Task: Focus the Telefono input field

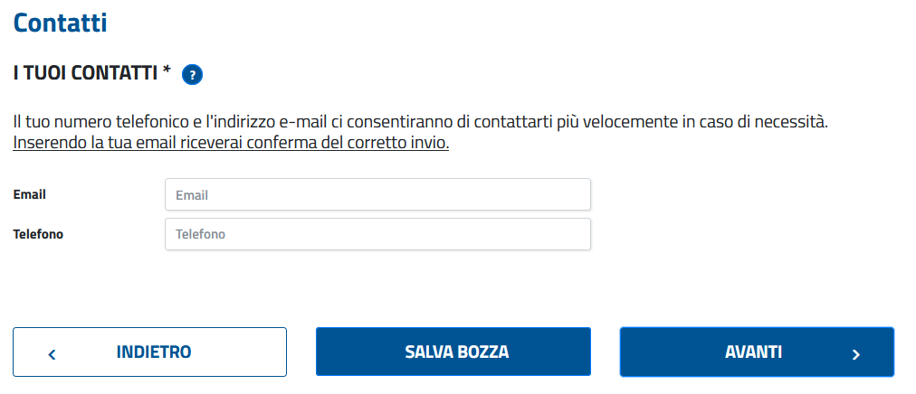Action: tap(377, 234)
